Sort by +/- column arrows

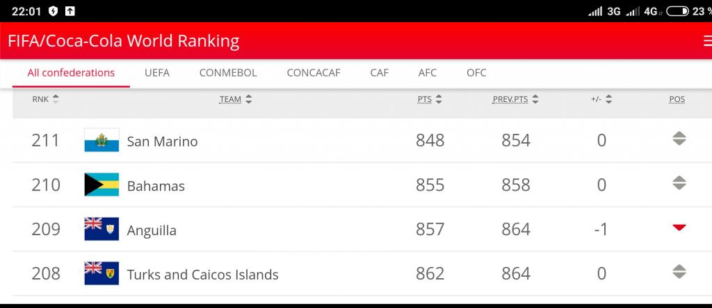pos(609,99)
